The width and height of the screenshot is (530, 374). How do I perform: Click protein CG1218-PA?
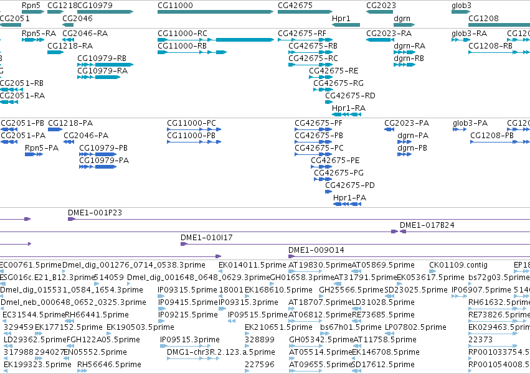pos(55,129)
